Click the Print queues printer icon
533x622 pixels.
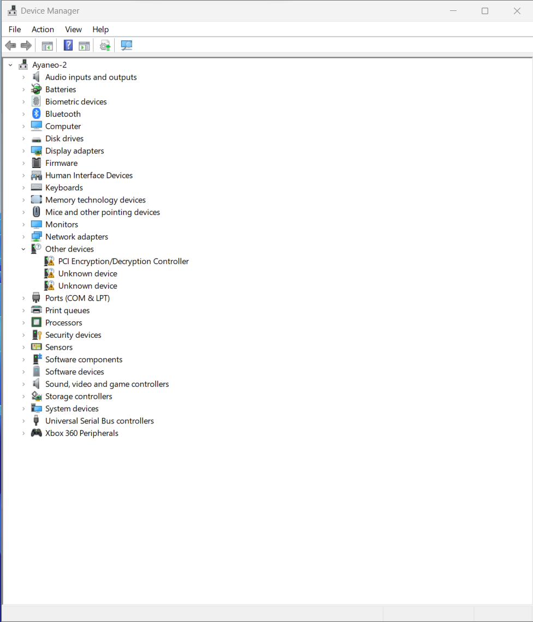37,310
